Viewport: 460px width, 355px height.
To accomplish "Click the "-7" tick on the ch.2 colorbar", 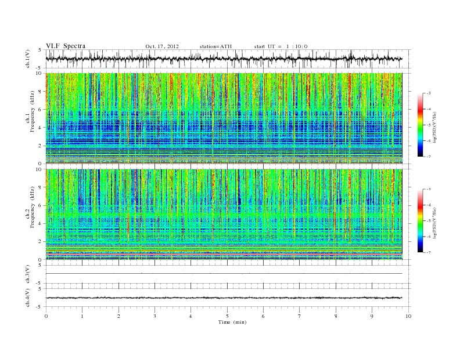I will (429, 252).
